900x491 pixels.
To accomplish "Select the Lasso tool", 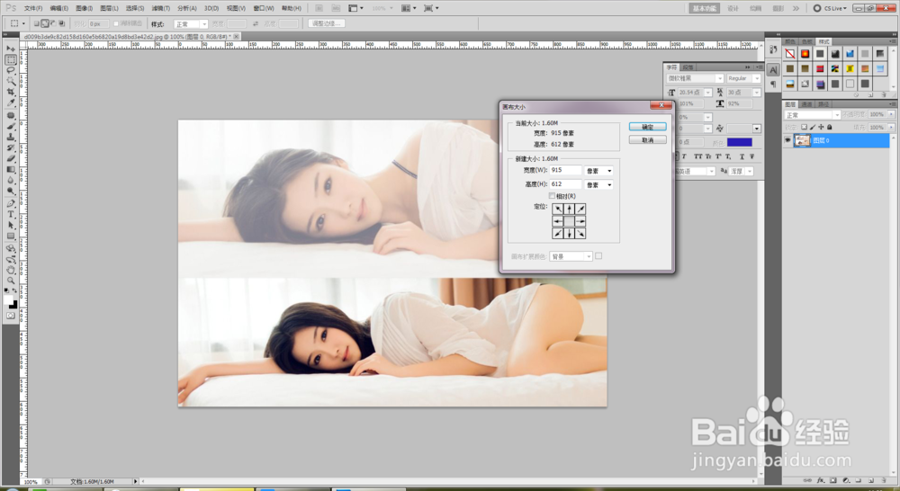I will 11,70.
